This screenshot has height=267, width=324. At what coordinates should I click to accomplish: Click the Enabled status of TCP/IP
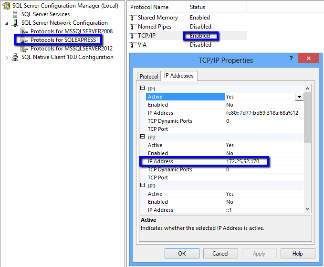(x=200, y=36)
